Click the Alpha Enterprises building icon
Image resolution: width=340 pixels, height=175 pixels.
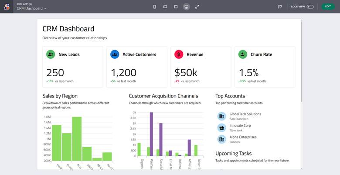(222, 139)
